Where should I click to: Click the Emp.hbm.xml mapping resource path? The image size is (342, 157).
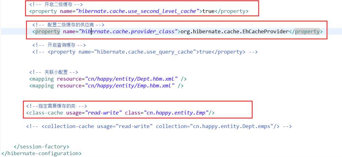(130, 86)
